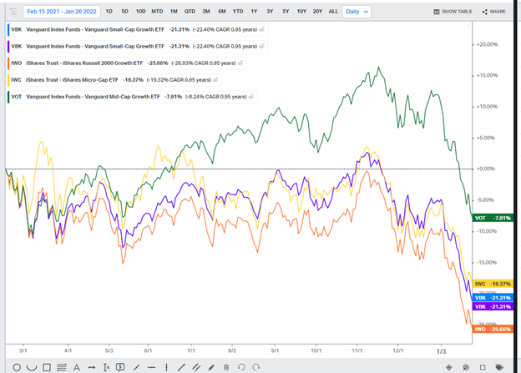Select the ALL time range
Image resolution: width=521 pixels, height=373 pixels.
tap(333, 12)
